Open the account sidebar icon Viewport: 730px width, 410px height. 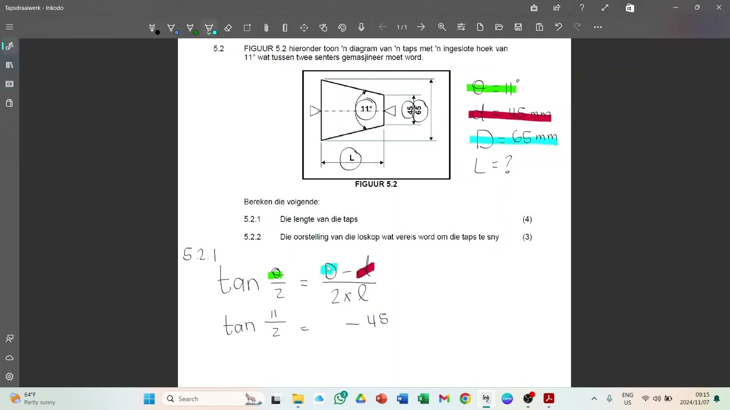[x=9, y=339]
